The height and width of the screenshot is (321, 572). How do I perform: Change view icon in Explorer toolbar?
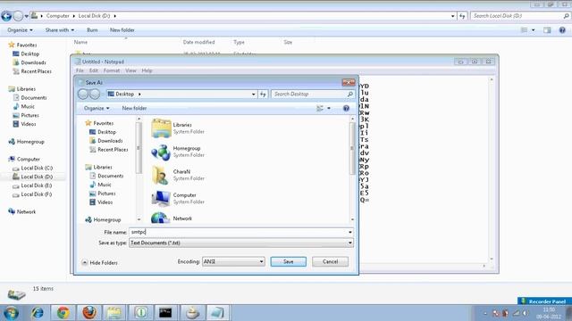(x=524, y=30)
